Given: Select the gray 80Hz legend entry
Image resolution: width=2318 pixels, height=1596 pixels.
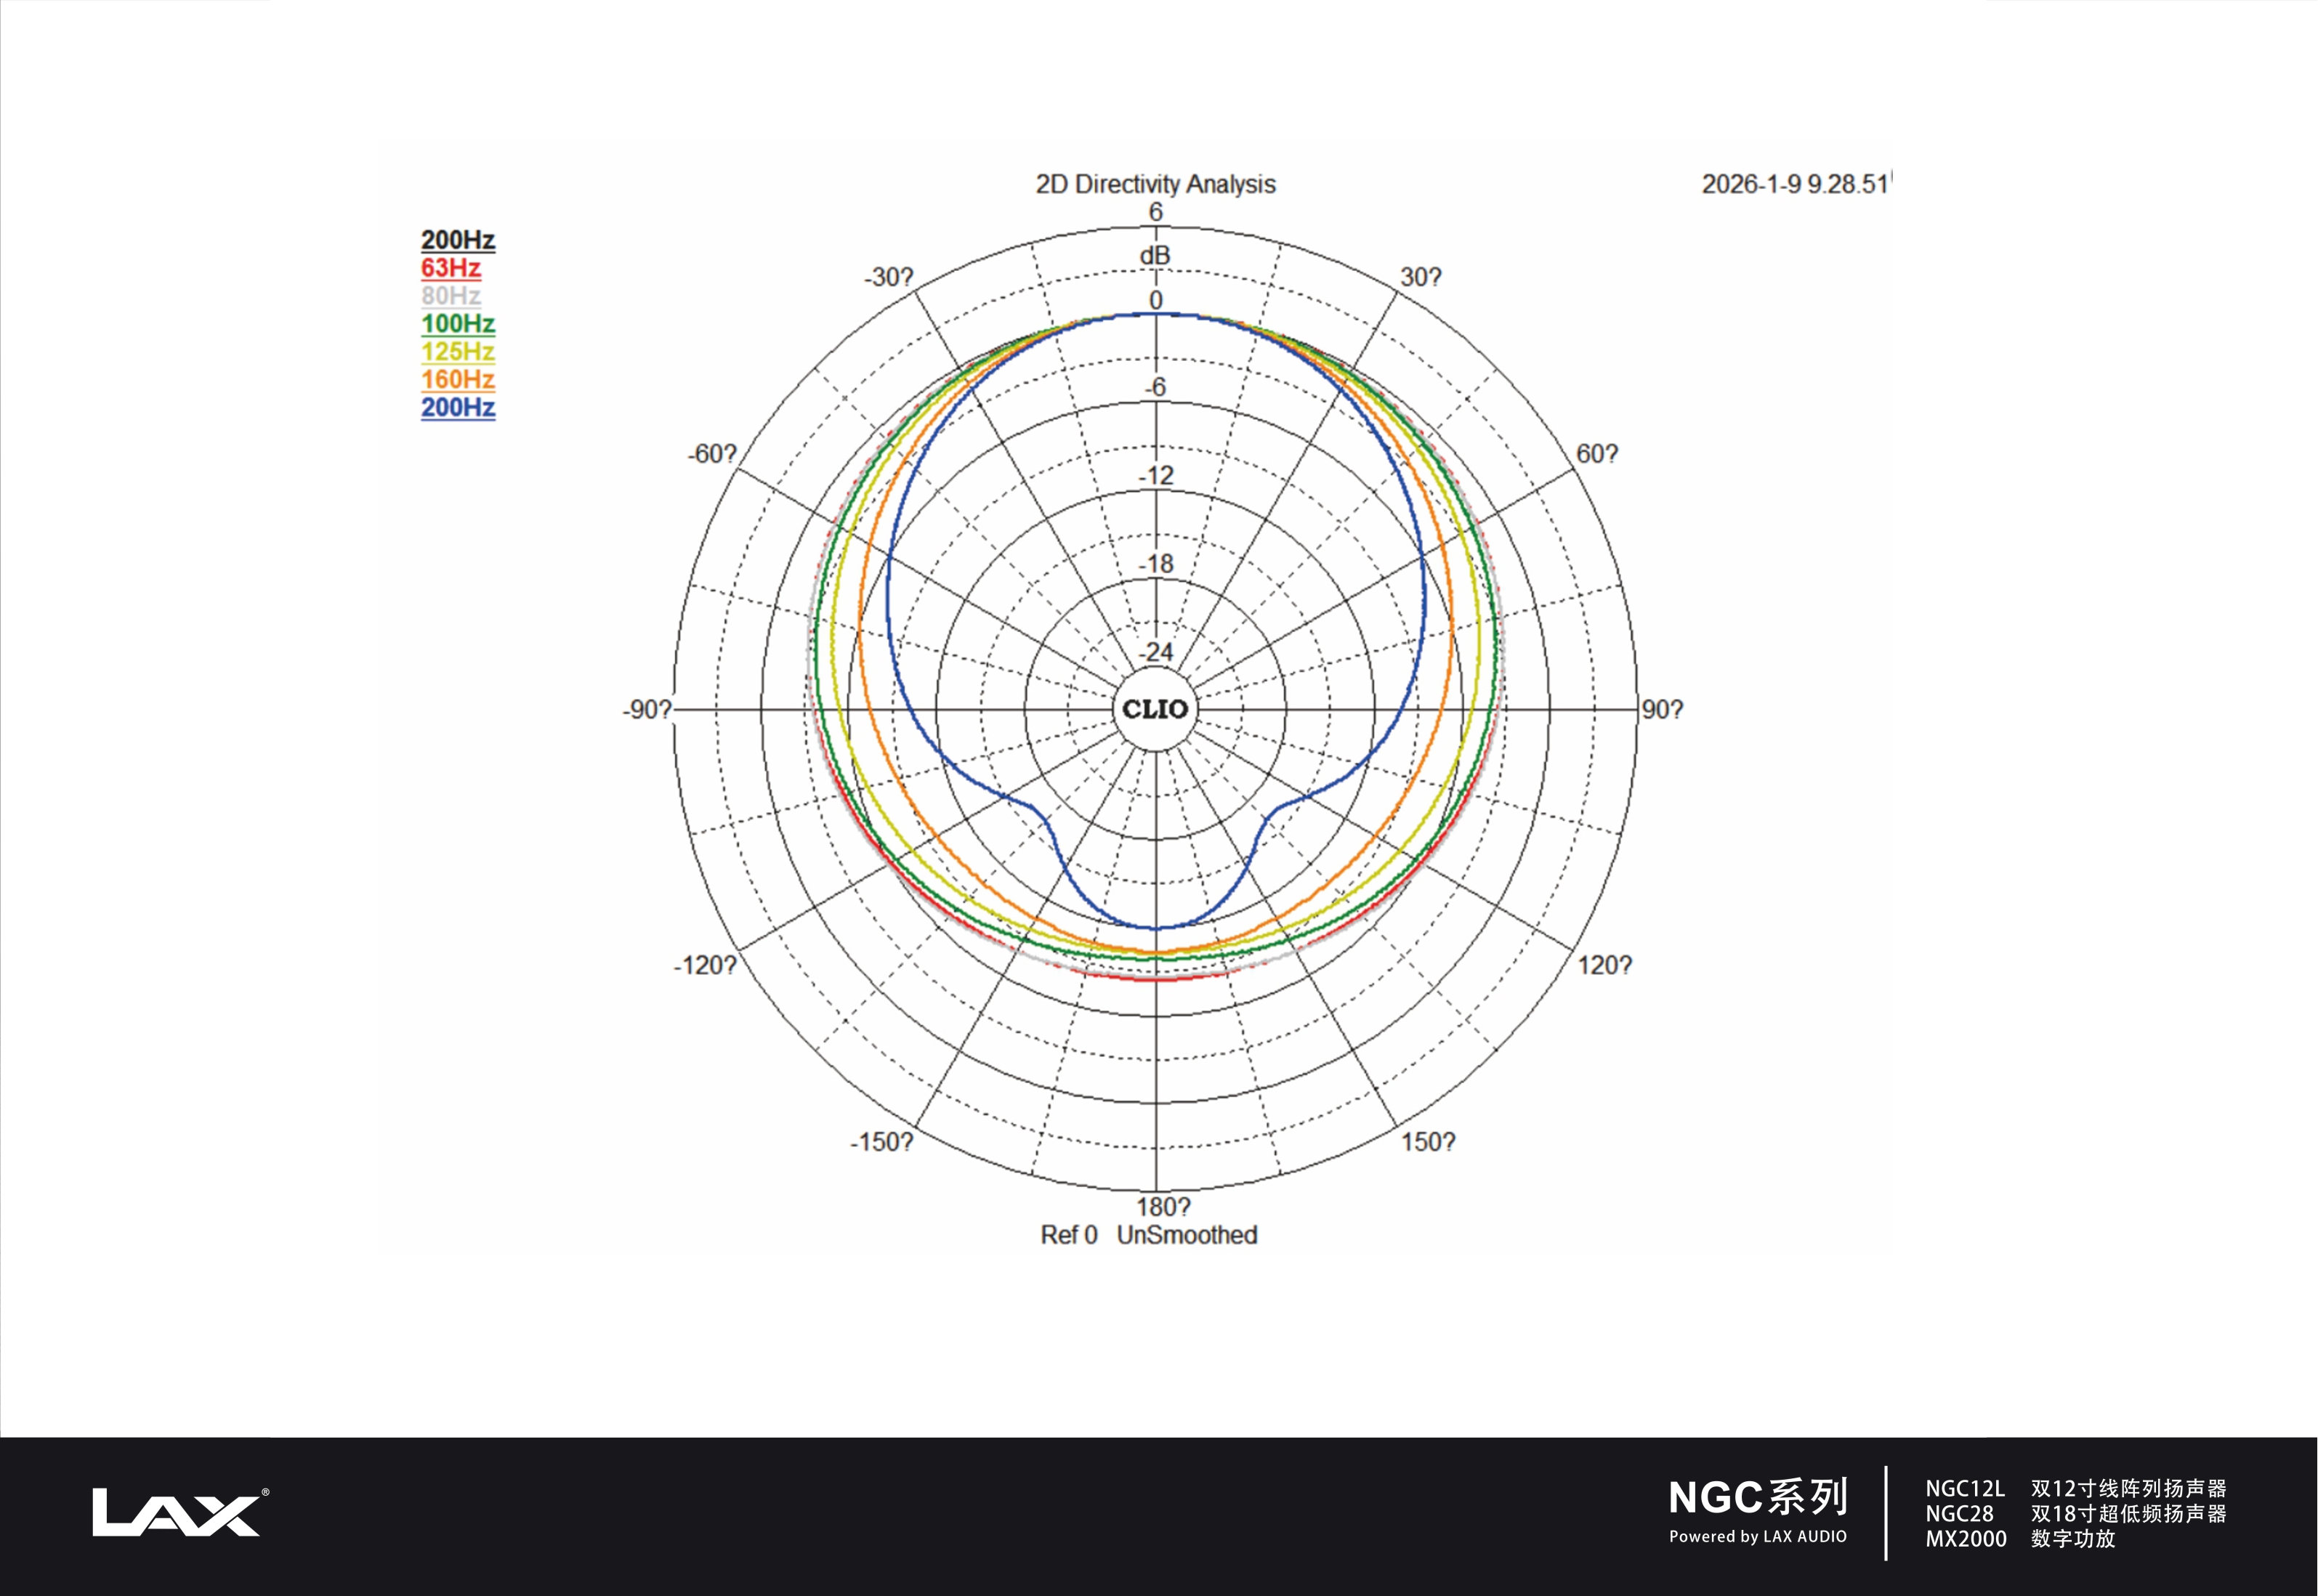Looking at the screenshot, I should [x=451, y=296].
